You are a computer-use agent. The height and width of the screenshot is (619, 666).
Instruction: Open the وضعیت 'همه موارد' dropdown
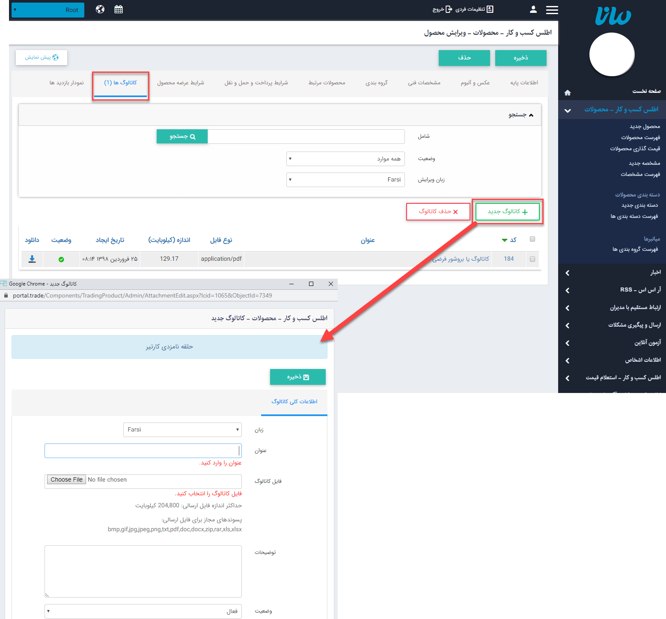click(345, 159)
